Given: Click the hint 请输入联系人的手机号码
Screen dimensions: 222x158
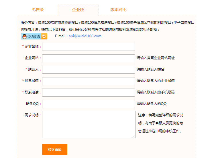Looking at the screenshot, I should pyautogui.click(x=156, y=92).
